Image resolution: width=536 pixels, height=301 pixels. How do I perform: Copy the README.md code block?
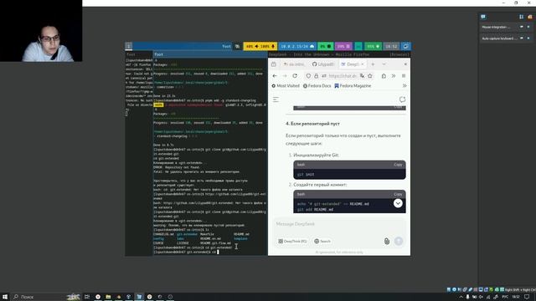coord(398,194)
